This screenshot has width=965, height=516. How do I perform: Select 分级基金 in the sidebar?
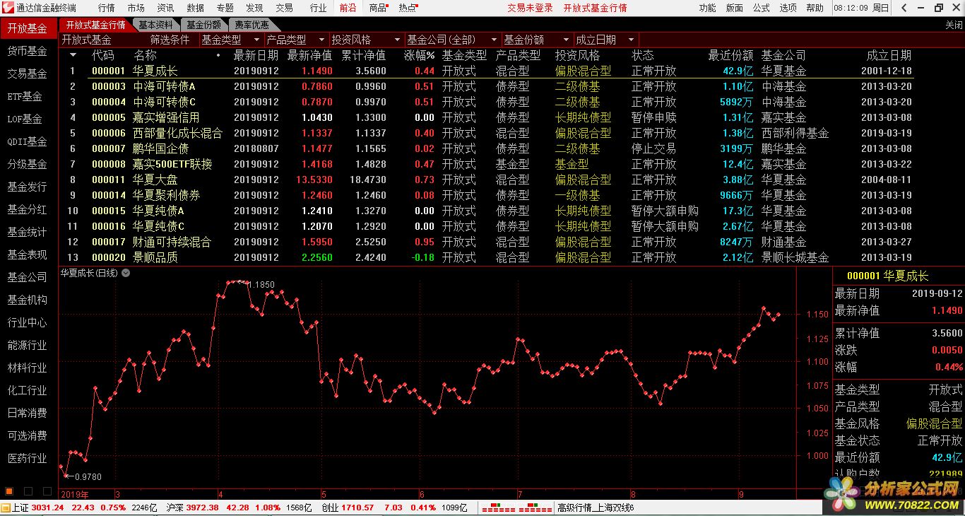[x=27, y=164]
